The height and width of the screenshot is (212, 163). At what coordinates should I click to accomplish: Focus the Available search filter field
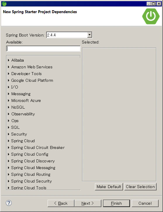coord(43,49)
